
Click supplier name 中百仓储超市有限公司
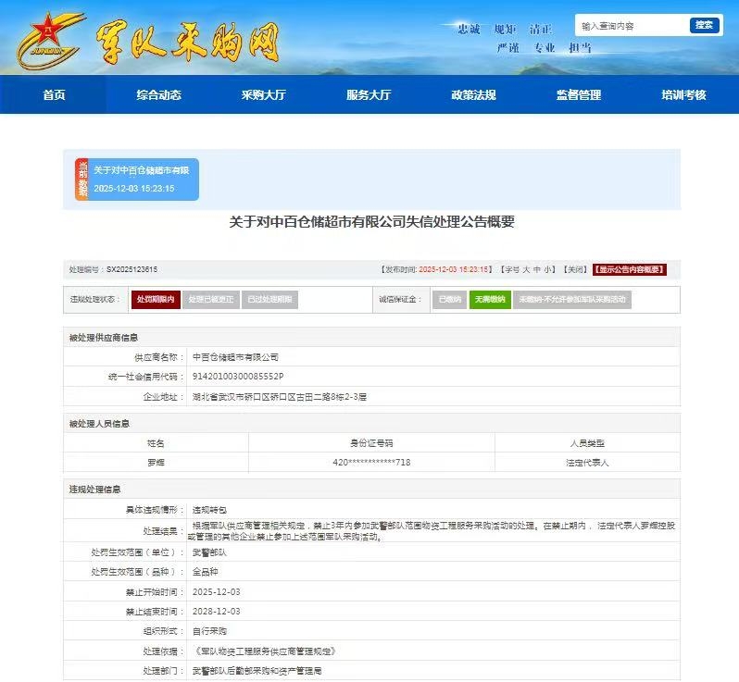coord(235,357)
